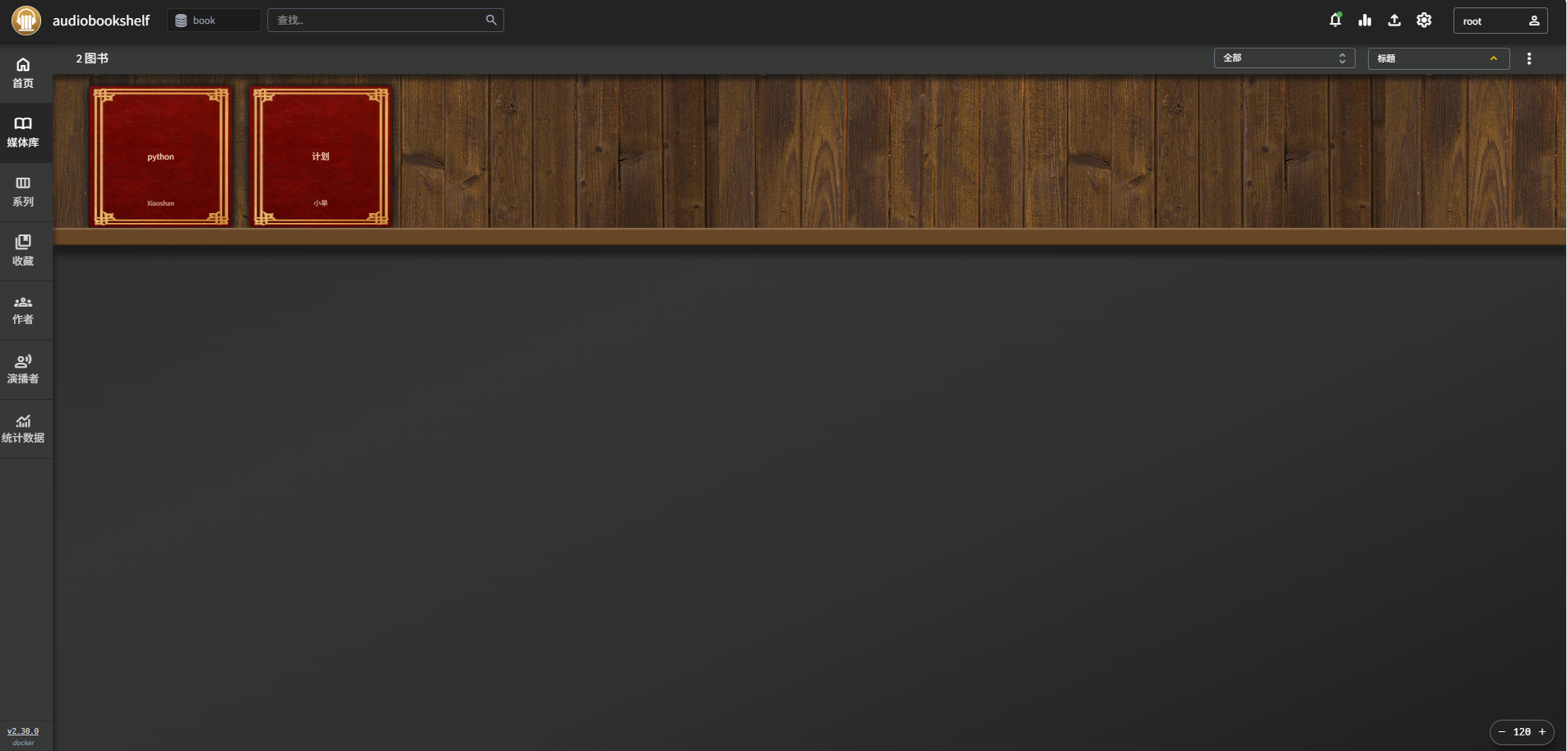
Task: Click the upload icon in header
Action: pos(1394,20)
